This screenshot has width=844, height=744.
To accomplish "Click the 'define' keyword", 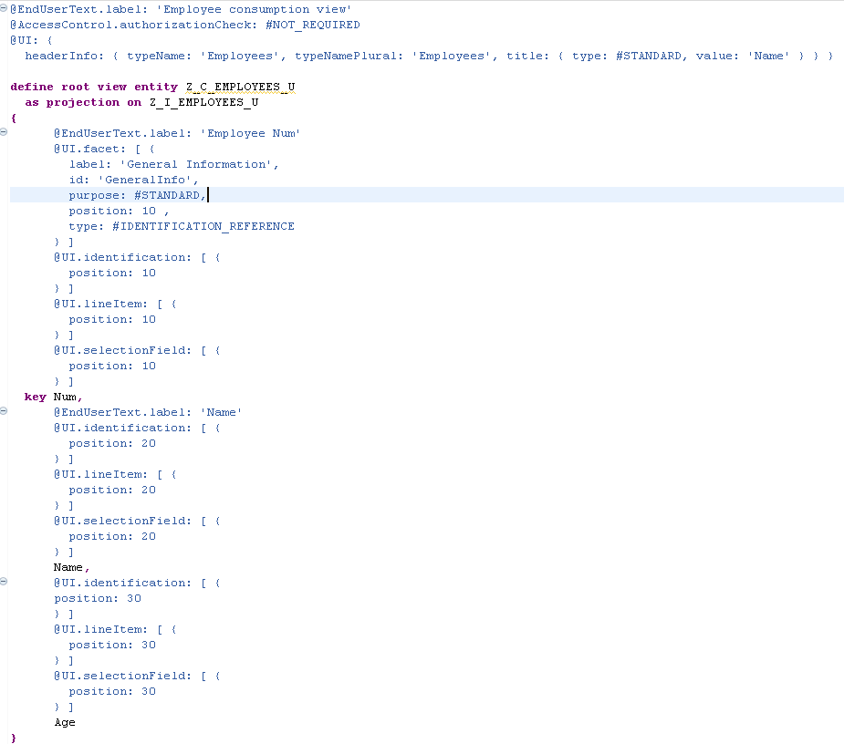I will [32, 88].
